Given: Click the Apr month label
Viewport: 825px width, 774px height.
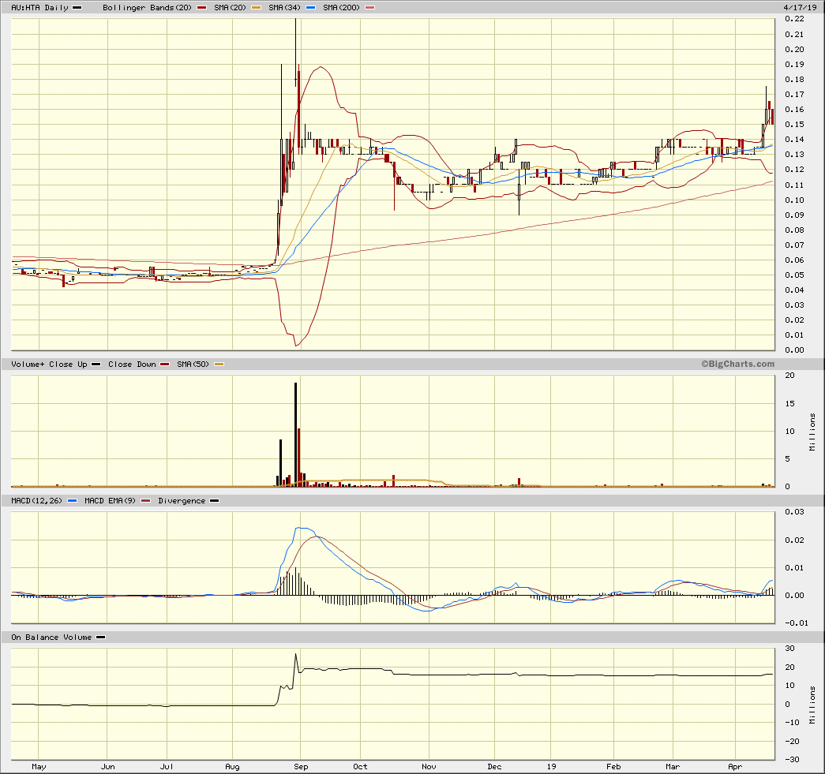Looking at the screenshot, I should pos(735,767).
